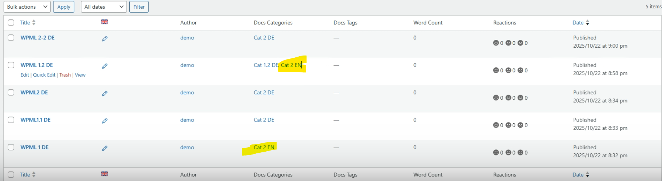The height and width of the screenshot is (181, 662).
Task: Open Quick Edit for WPML 1.2 DE
Action: coord(44,75)
